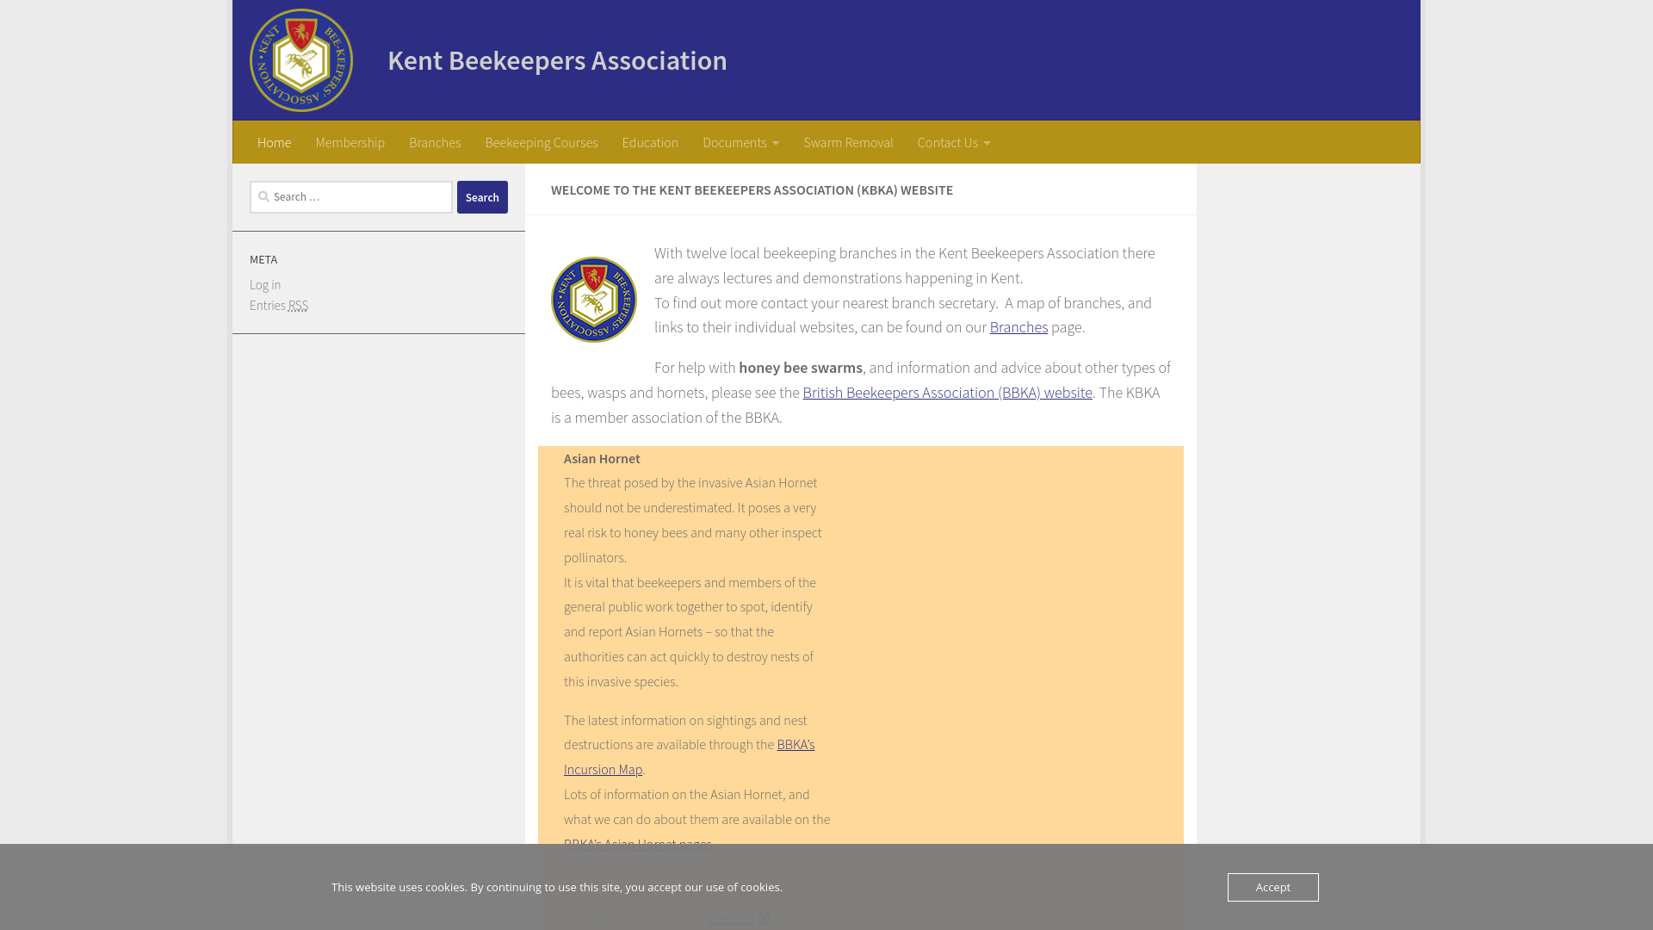This screenshot has width=1653, height=930.
Task: Click the Kent Beekeepers Association site title
Action: coord(557,60)
